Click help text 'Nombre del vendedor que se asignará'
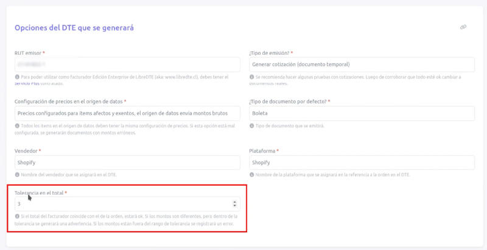This screenshot has width=487, height=250. (x=69, y=175)
